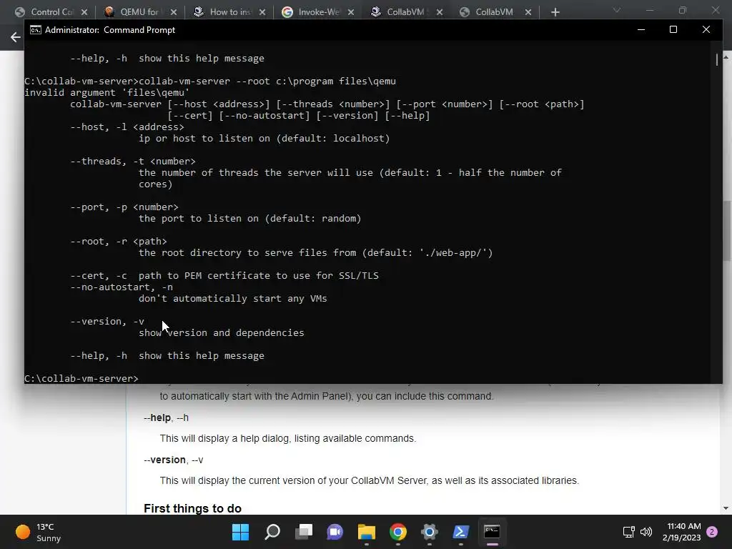Close the QEMU for tab

(x=173, y=12)
